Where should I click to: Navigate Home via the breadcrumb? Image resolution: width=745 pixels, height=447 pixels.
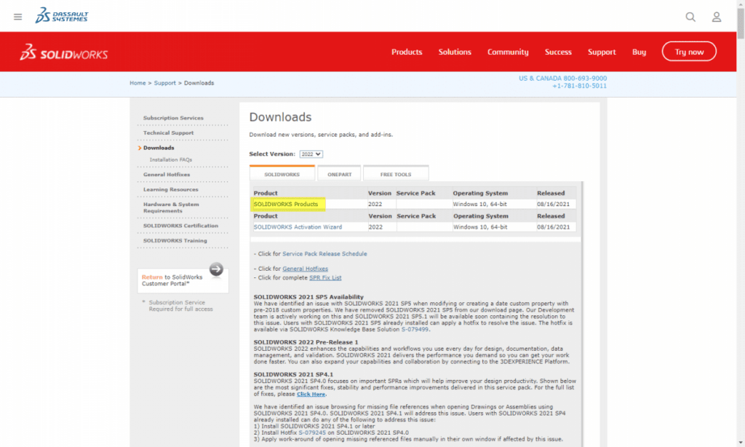click(137, 83)
